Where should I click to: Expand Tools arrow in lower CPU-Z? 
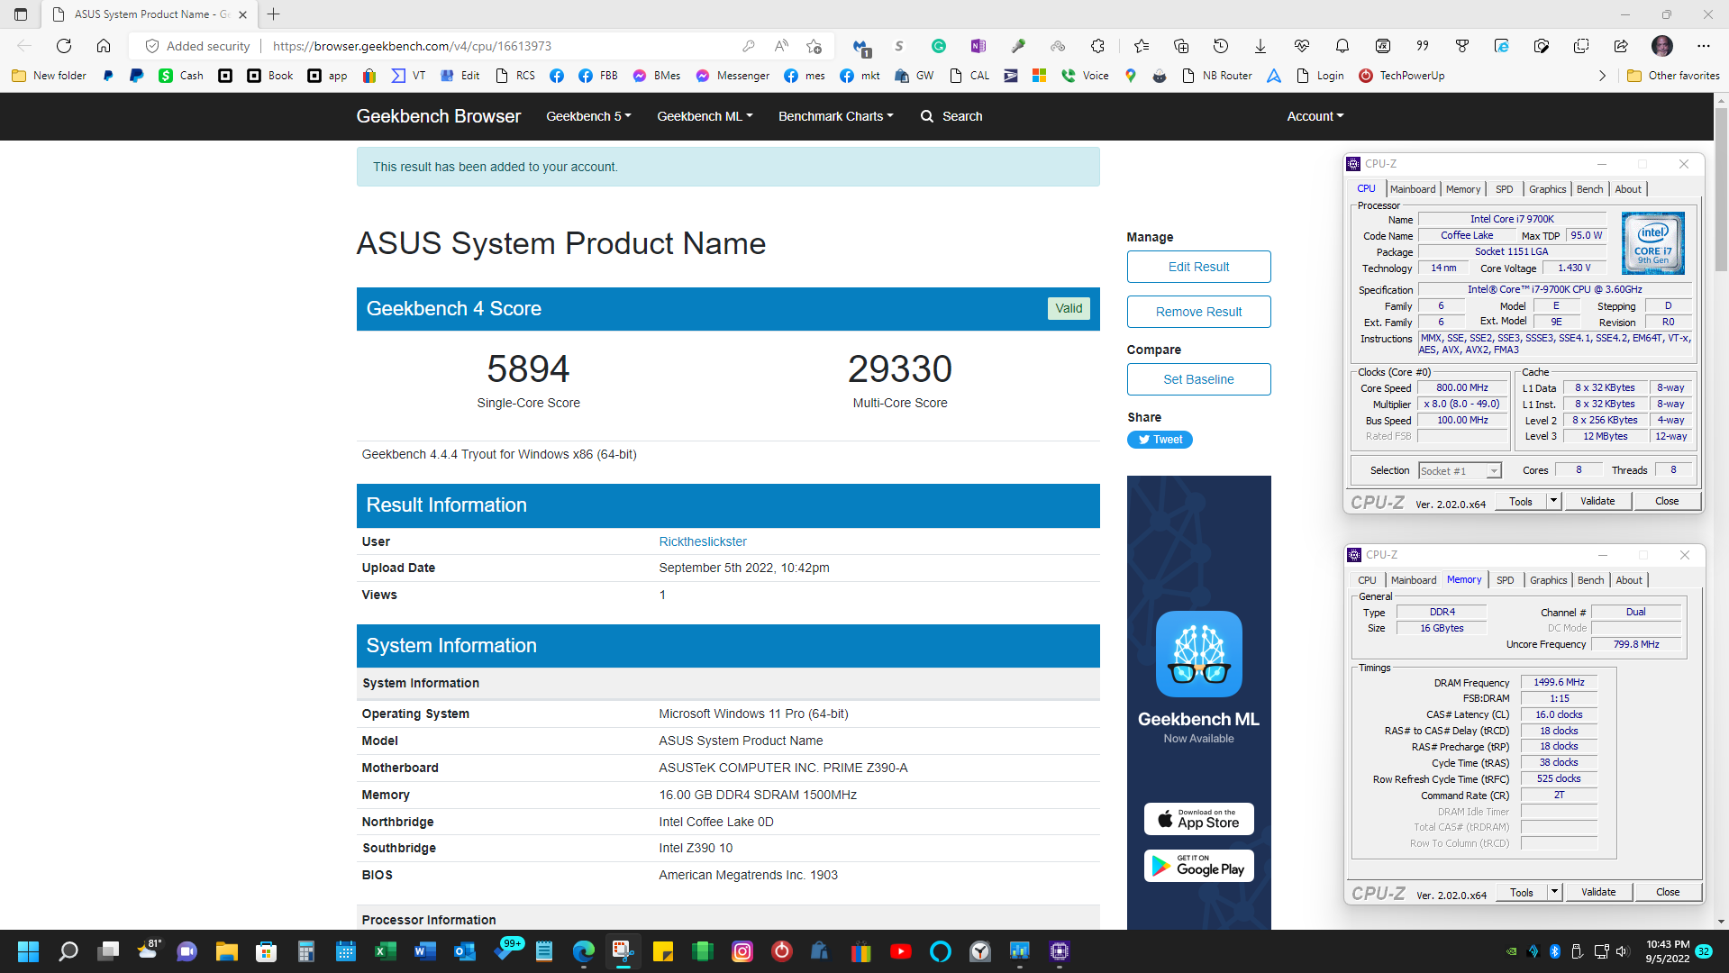click(x=1554, y=893)
